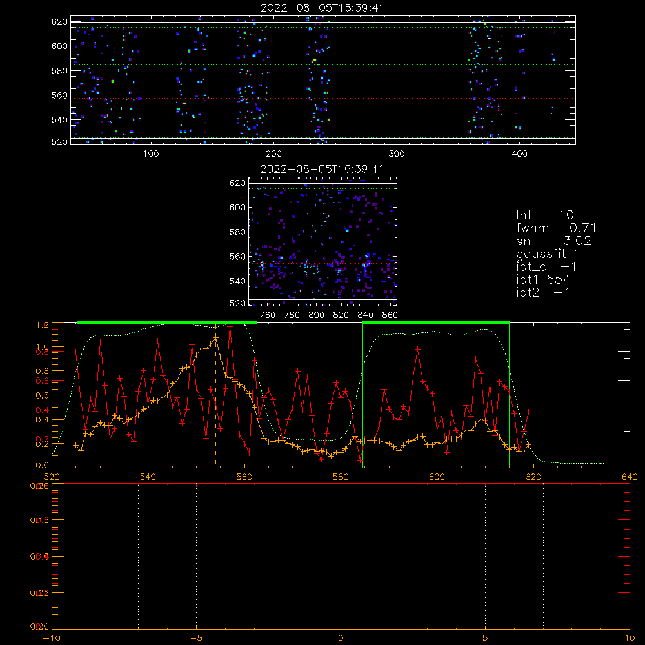
Task: Click y-axis label 540 on the zoomed image
Action: [x=237, y=281]
